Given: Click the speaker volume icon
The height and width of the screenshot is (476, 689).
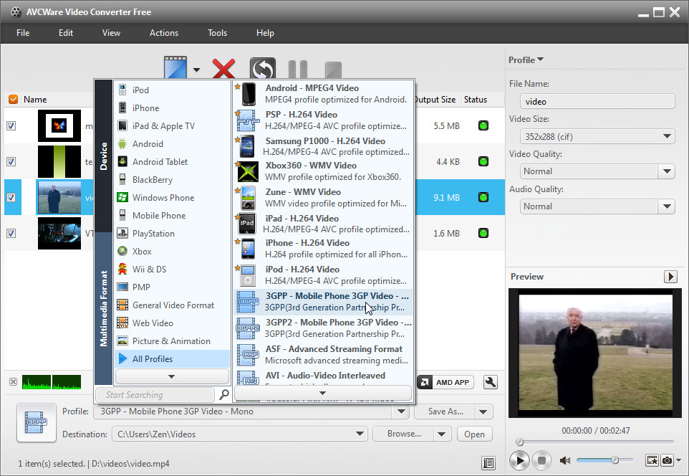Looking at the screenshot, I should [565, 460].
